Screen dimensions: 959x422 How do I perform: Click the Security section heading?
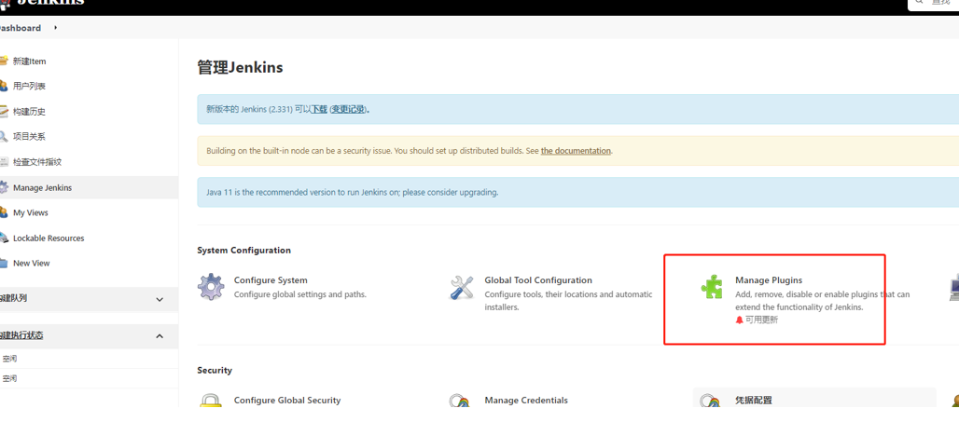pos(215,370)
